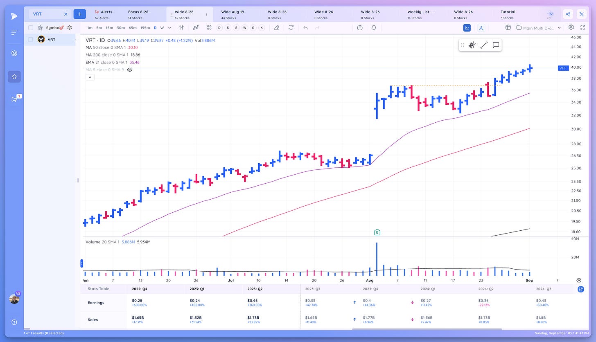The width and height of the screenshot is (596, 342).
Task: Toggle the VRT row checkbox
Action: 31,40
